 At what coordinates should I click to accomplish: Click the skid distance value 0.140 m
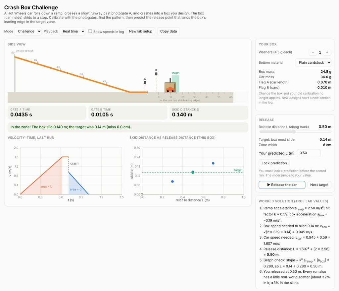tap(182, 114)
